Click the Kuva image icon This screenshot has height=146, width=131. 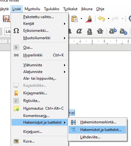click(16, 141)
